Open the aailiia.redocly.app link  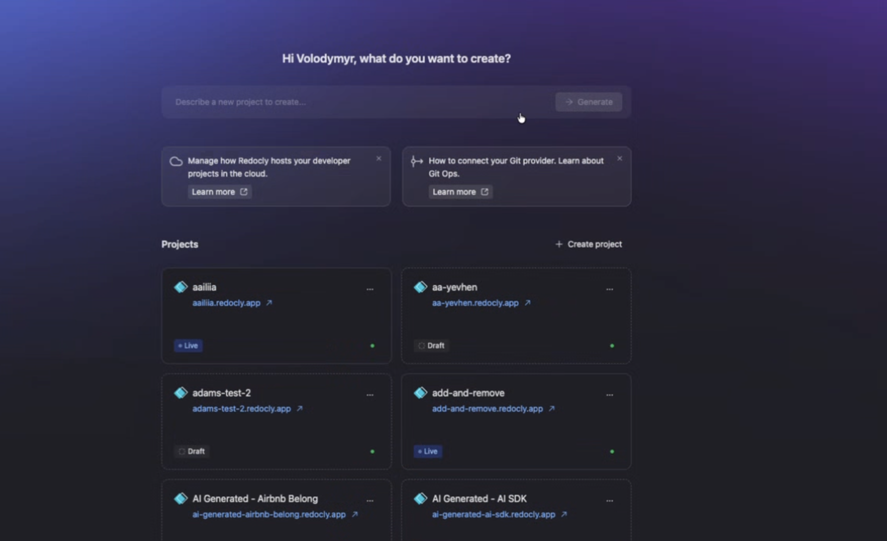tap(226, 303)
